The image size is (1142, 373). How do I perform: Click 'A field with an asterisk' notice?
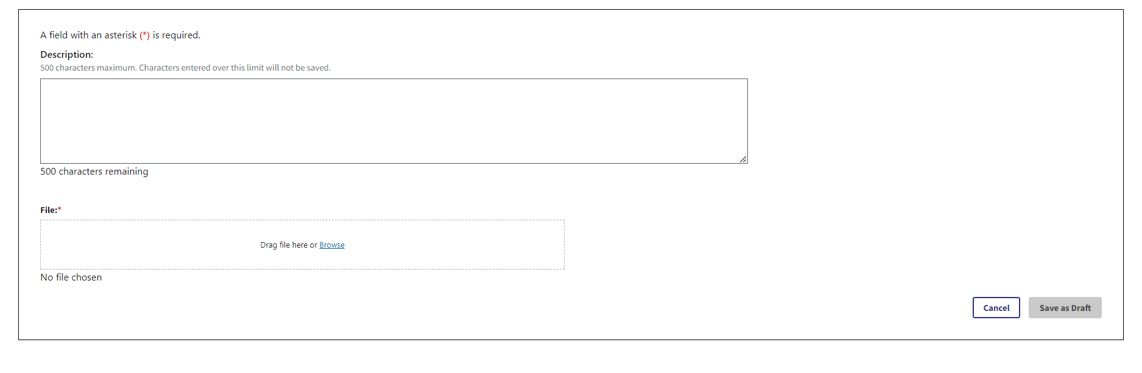click(88, 35)
